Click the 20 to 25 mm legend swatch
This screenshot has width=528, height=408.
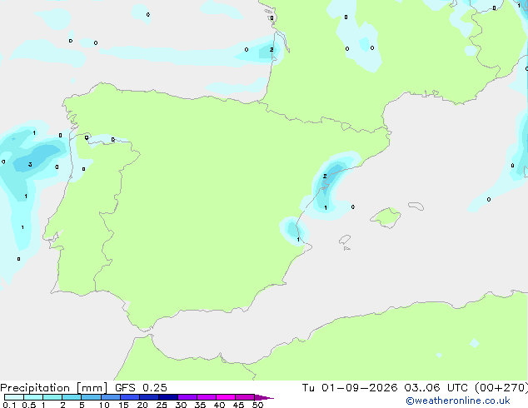148,397
